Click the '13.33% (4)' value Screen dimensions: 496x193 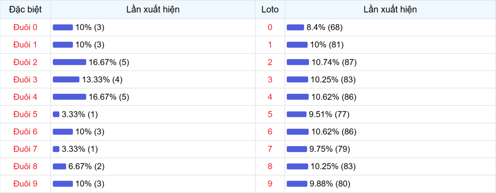click(x=102, y=79)
